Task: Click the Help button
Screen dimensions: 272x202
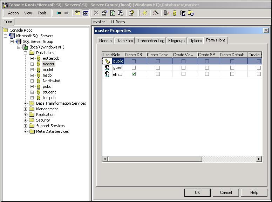Action: click(x=254, y=193)
